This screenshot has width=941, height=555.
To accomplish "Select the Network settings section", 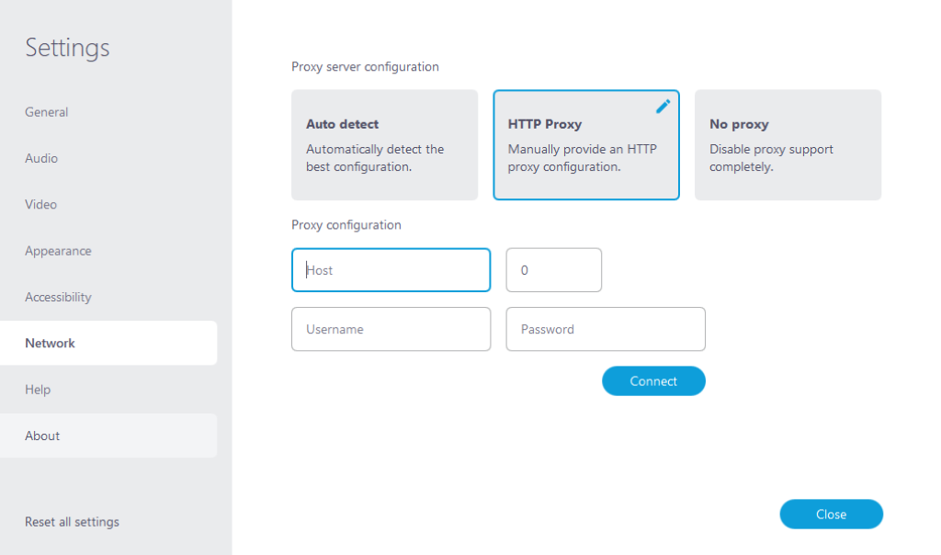I will (x=50, y=343).
